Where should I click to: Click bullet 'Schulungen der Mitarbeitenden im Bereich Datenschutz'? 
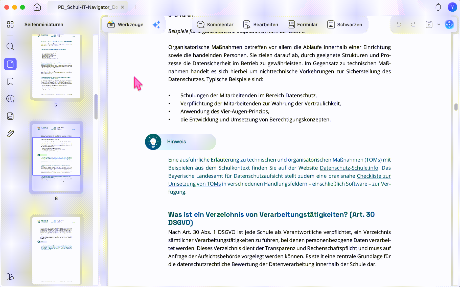248,95
